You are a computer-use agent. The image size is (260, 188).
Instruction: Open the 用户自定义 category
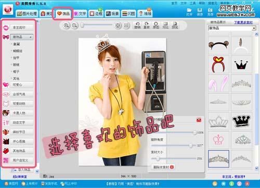22,160
